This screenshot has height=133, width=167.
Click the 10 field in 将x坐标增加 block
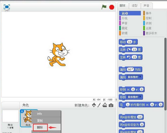[x=140, y=117]
